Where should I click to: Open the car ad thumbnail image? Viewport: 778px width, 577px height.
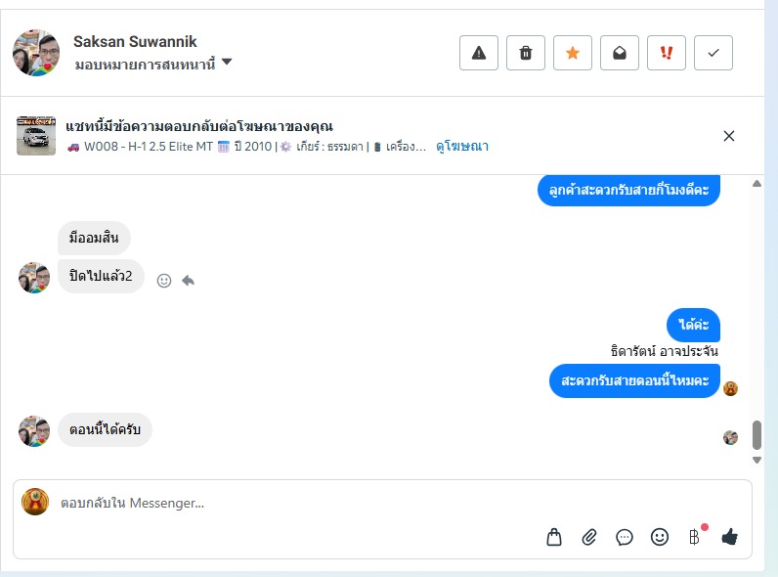(36, 136)
